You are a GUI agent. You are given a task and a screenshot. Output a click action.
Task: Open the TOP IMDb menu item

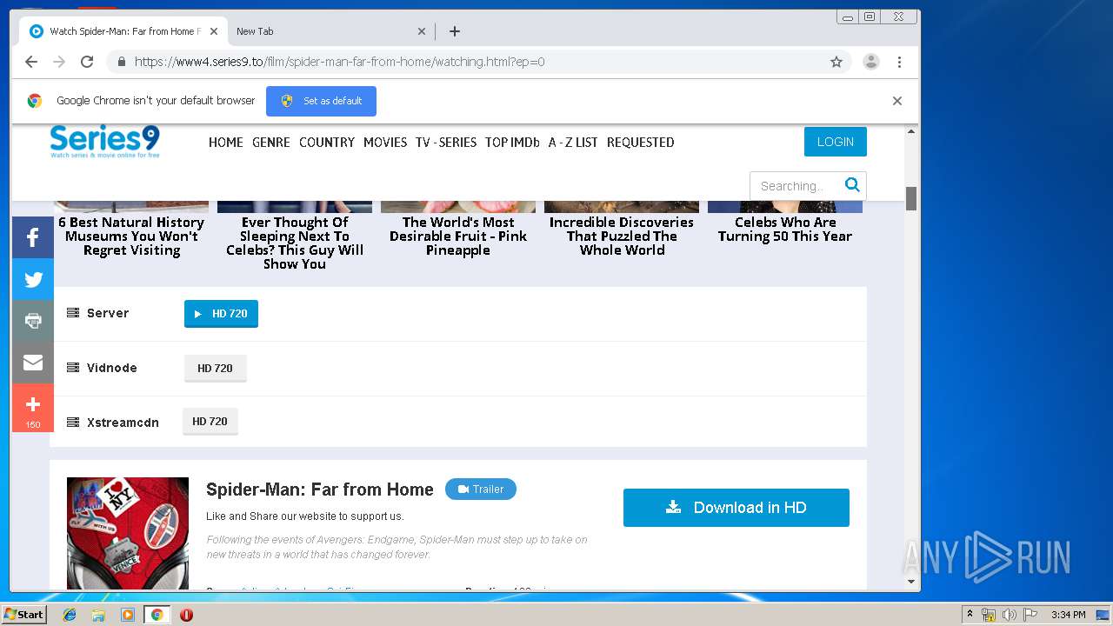[x=512, y=143]
